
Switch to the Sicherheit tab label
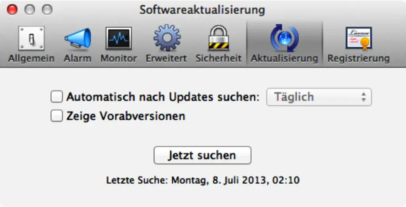(218, 58)
